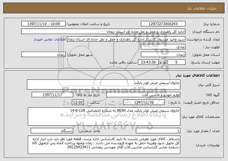Image resolution: width=228 pixels, height=161 pixels.
Task: Click the مهلت ارسال پاسخ label
Action: [205, 63]
